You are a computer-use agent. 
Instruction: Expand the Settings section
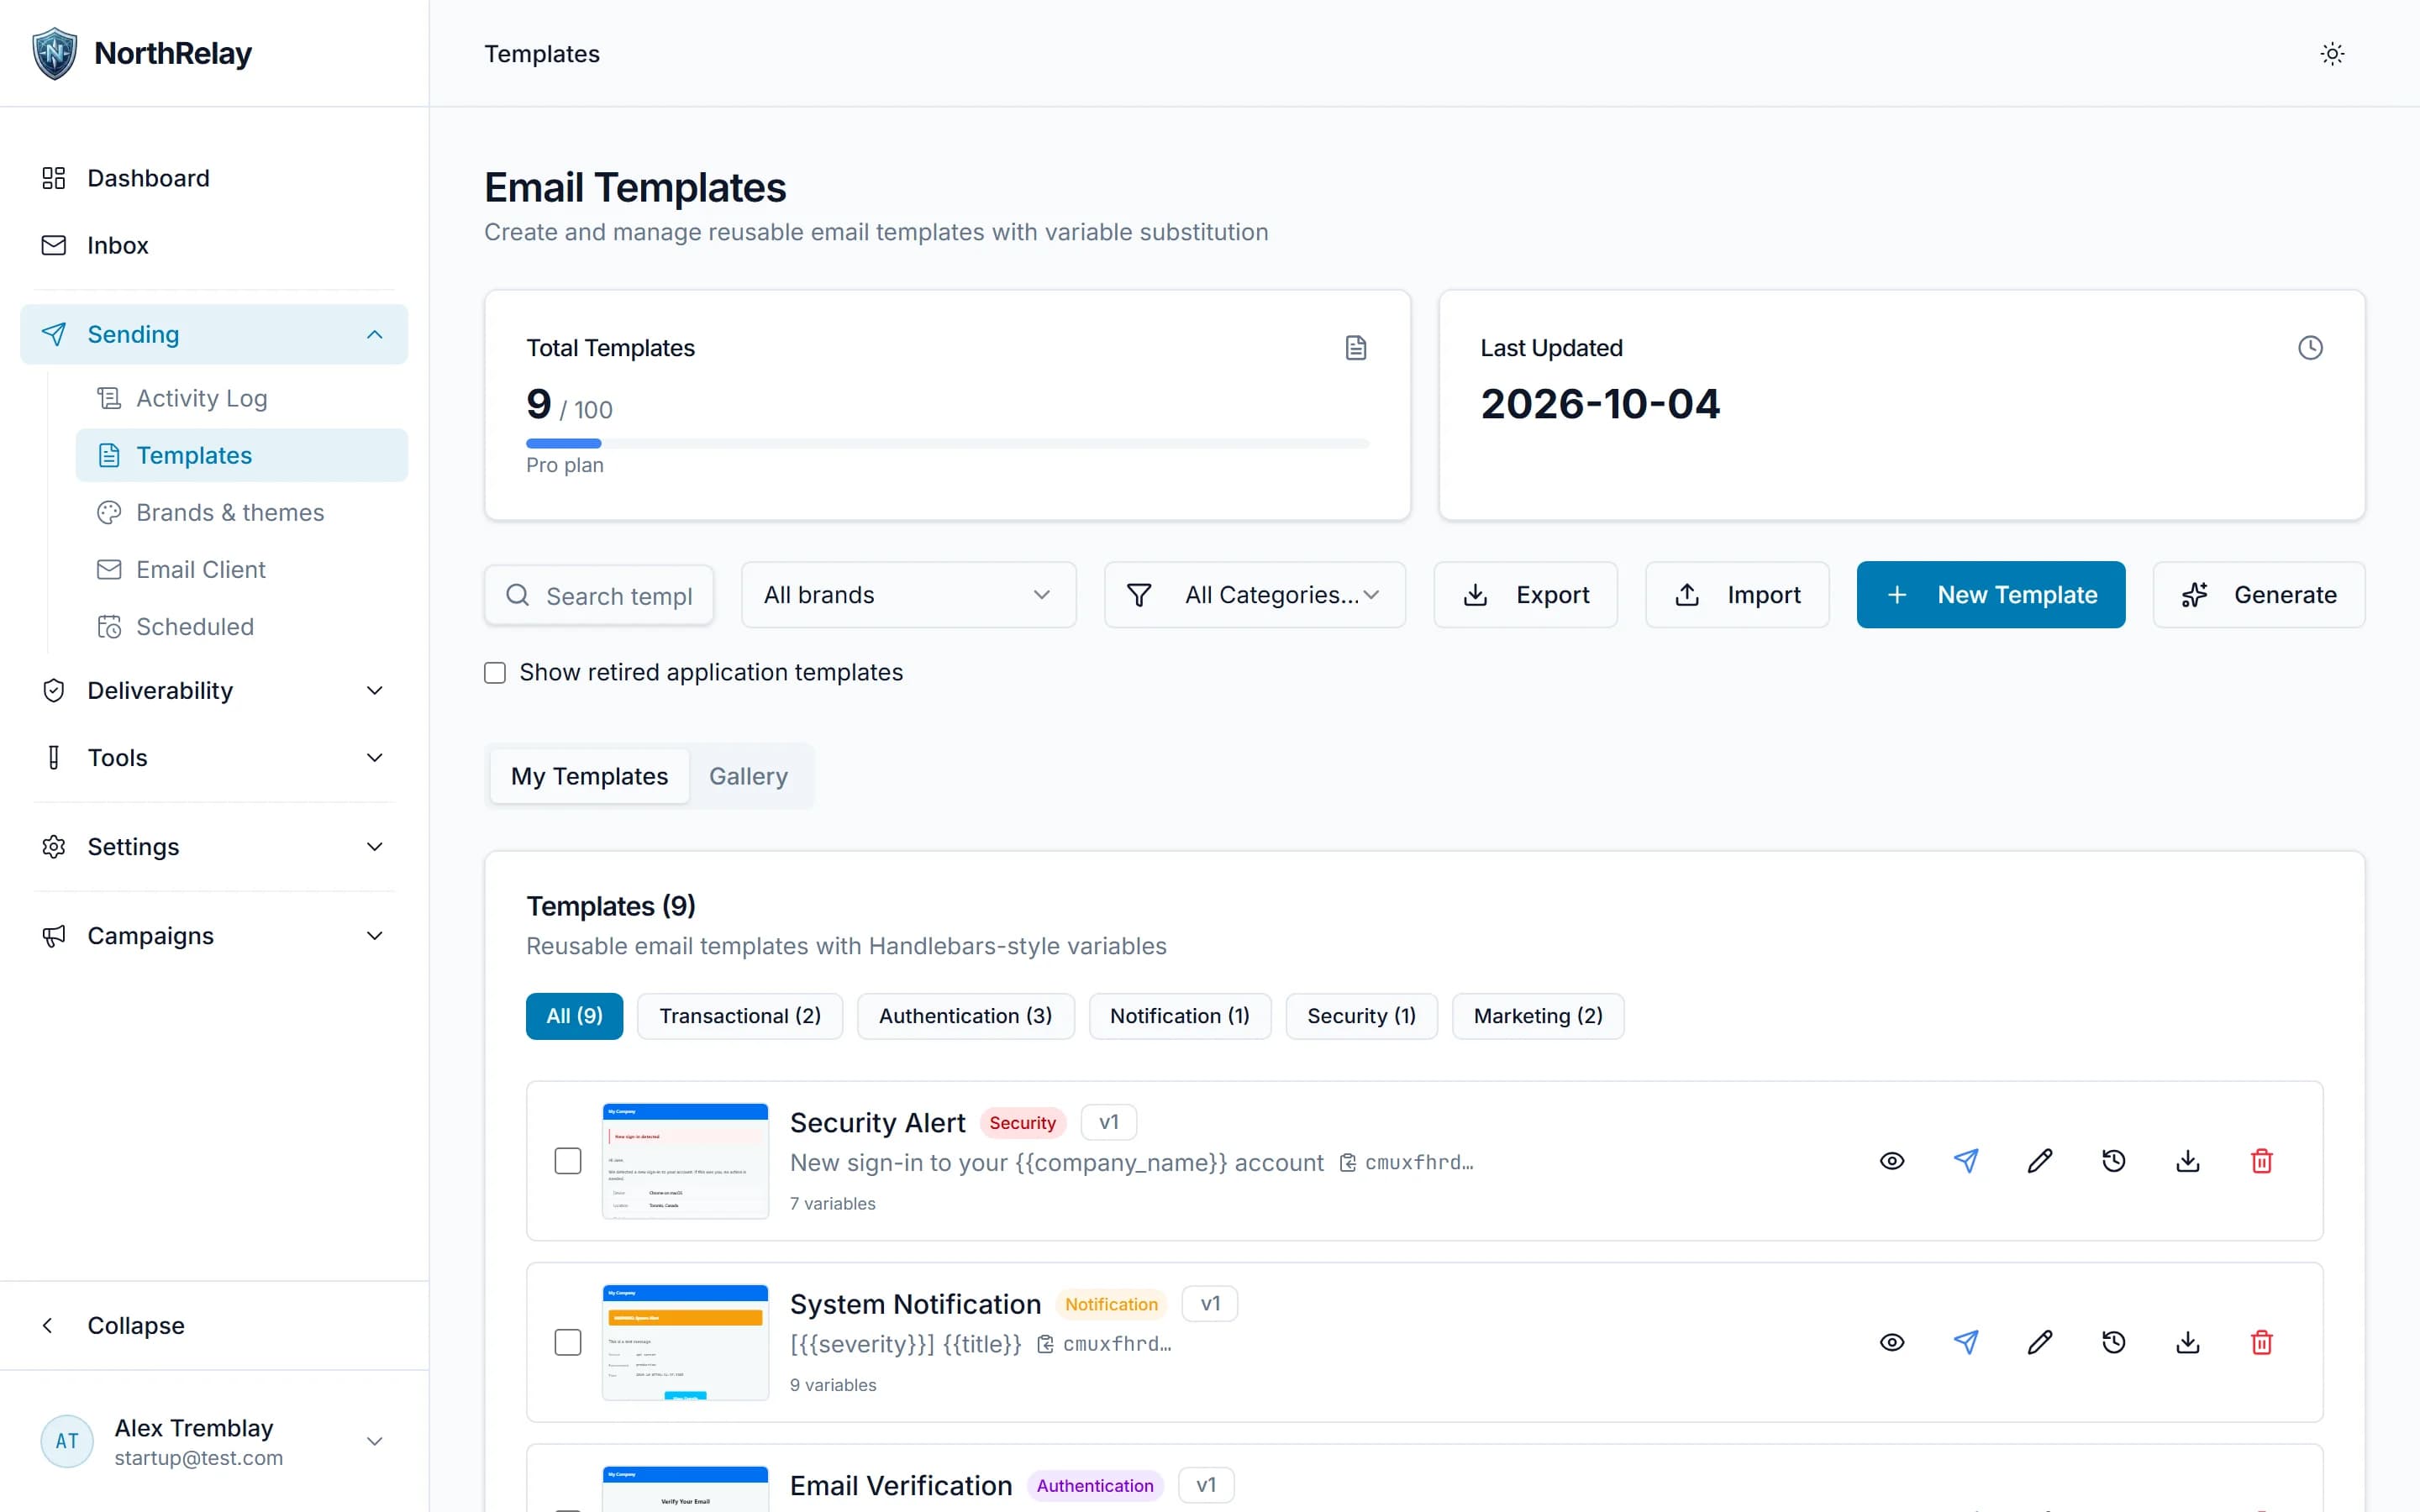click(x=214, y=846)
